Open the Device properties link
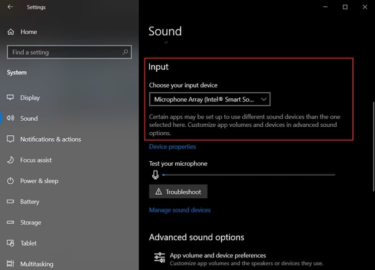This screenshot has width=375, height=270. (x=172, y=147)
